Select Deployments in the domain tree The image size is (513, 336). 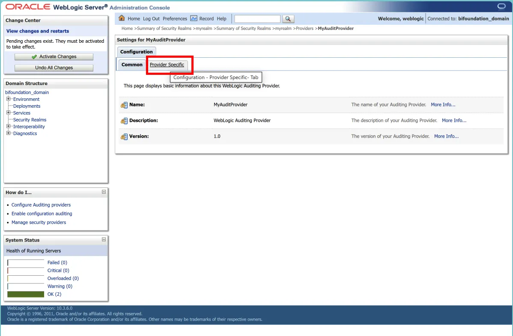[x=27, y=106]
